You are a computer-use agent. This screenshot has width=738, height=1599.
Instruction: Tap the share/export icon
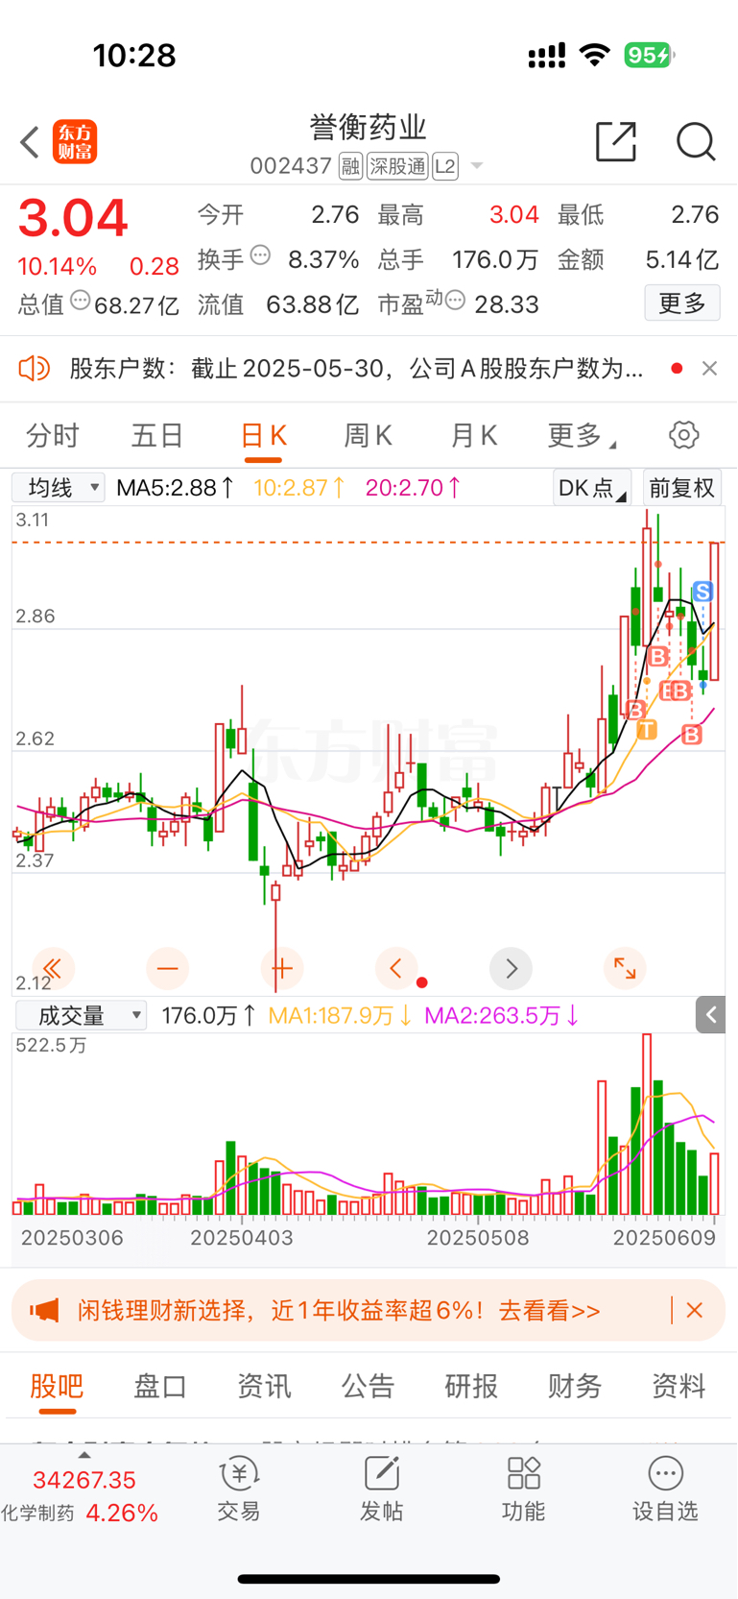coord(616,141)
